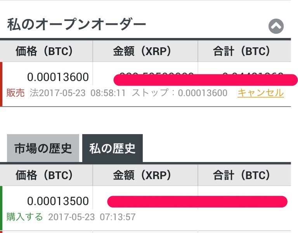Click the open order timestamp 08:58:11
The width and height of the screenshot is (298, 233).
click(x=108, y=93)
